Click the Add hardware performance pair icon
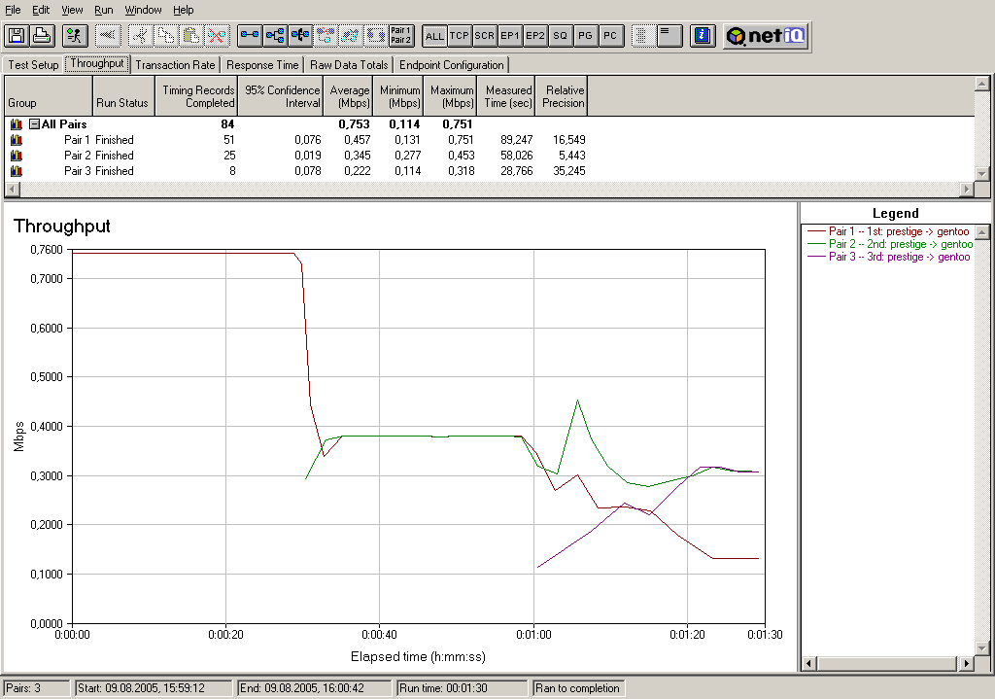Viewport: 995px width, 699px height. [x=301, y=36]
